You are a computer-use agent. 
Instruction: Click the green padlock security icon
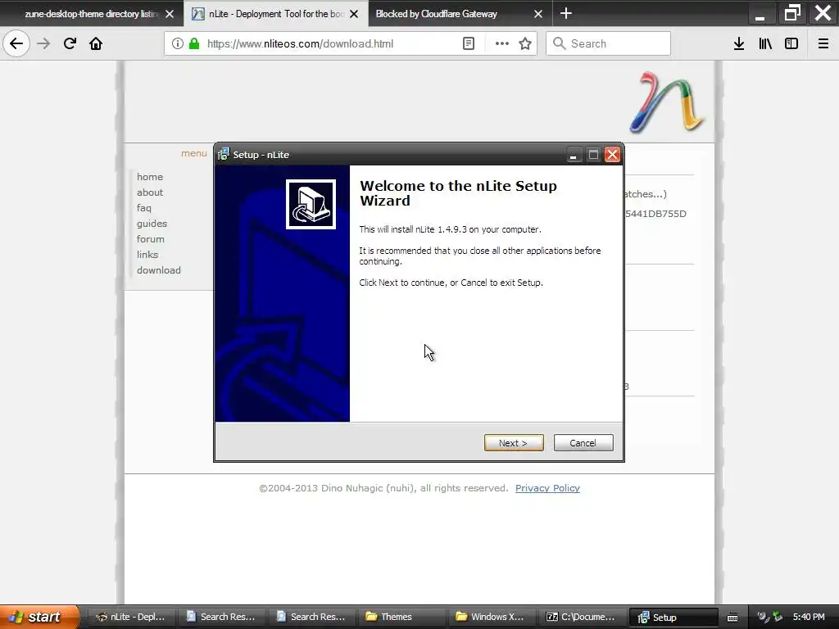point(194,44)
